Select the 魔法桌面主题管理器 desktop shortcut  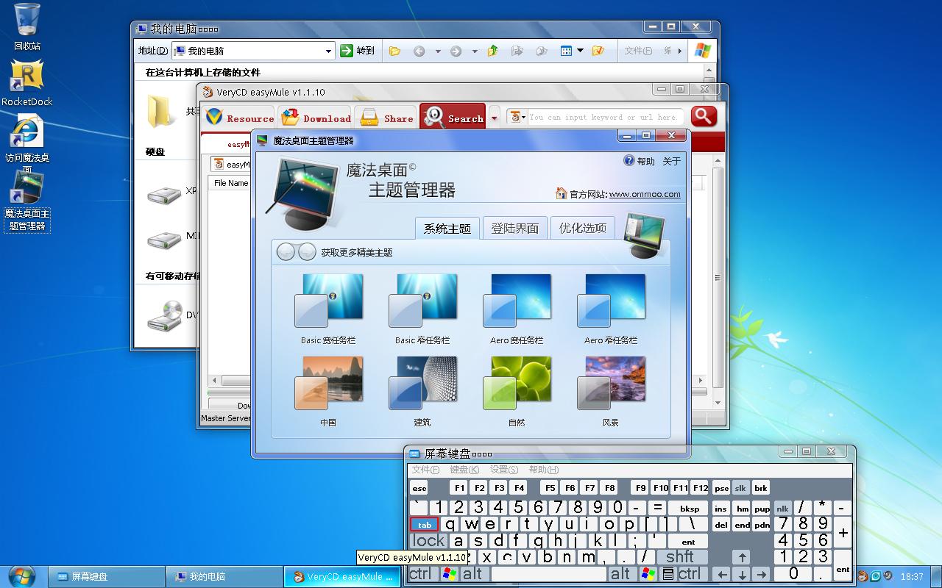click(x=26, y=201)
